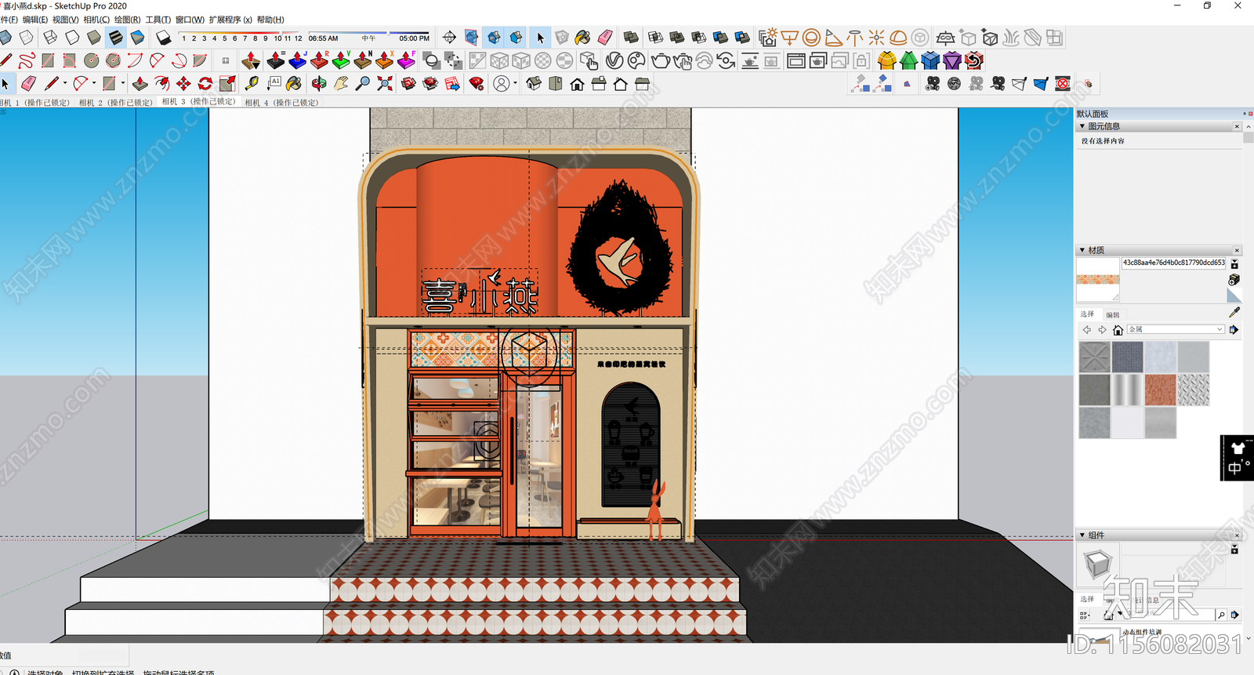Image resolution: width=1254 pixels, height=675 pixels.
Task: Open the 扩展程序(x) menu
Action: click(x=230, y=20)
